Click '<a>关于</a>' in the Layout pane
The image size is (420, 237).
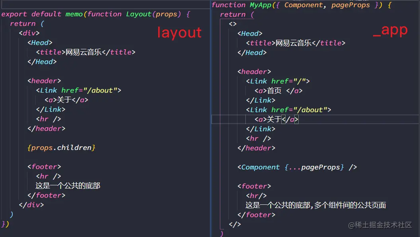(x=66, y=100)
